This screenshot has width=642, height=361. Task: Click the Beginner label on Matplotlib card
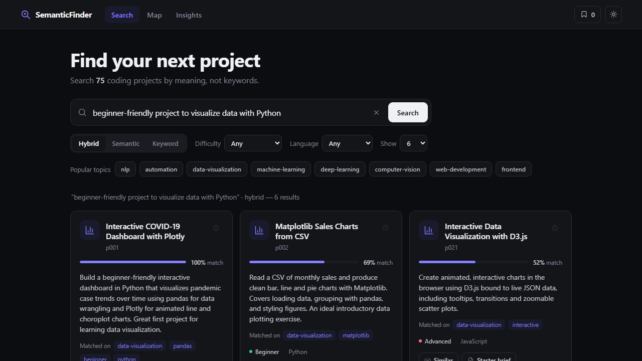[x=267, y=352]
